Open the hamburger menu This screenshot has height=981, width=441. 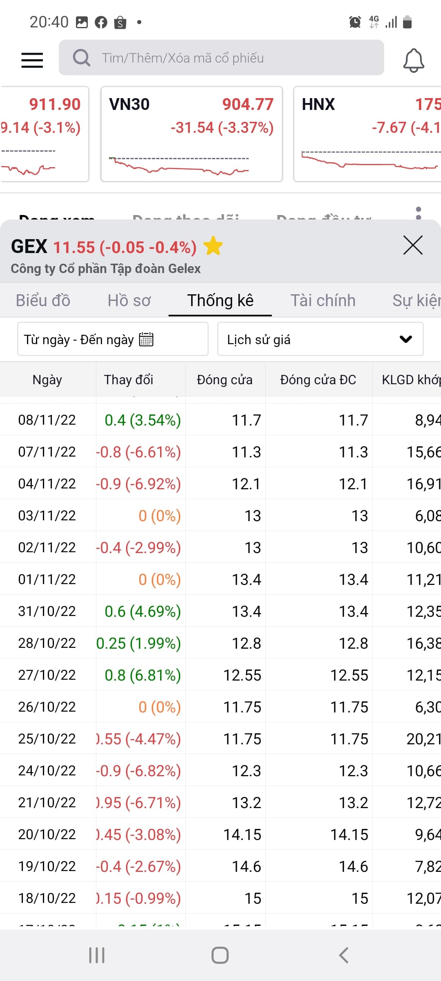click(32, 60)
